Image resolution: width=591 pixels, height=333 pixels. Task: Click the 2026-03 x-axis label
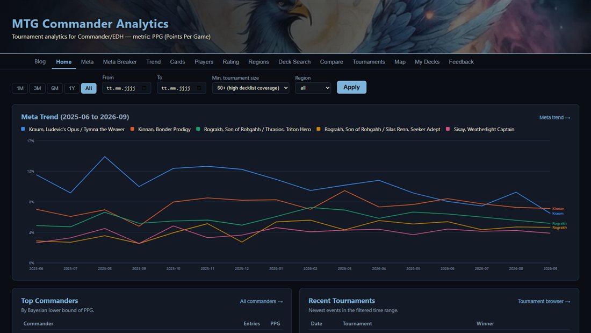[344, 268]
